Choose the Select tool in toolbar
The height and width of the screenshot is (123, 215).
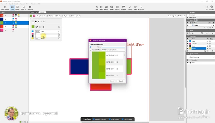tap(101, 8)
